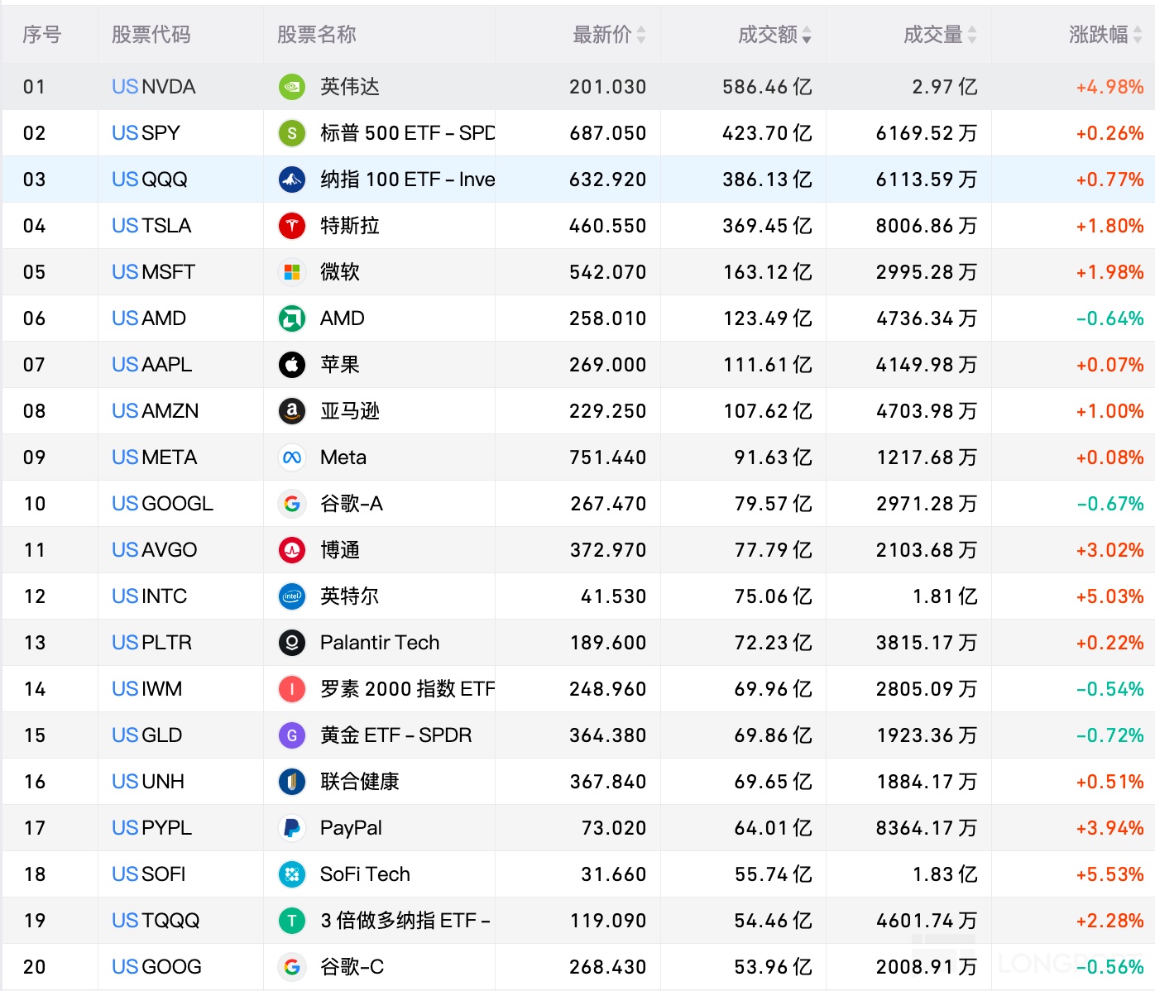1155x991 pixels.
Task: Open the US NVDA stock code link
Action: point(154,87)
